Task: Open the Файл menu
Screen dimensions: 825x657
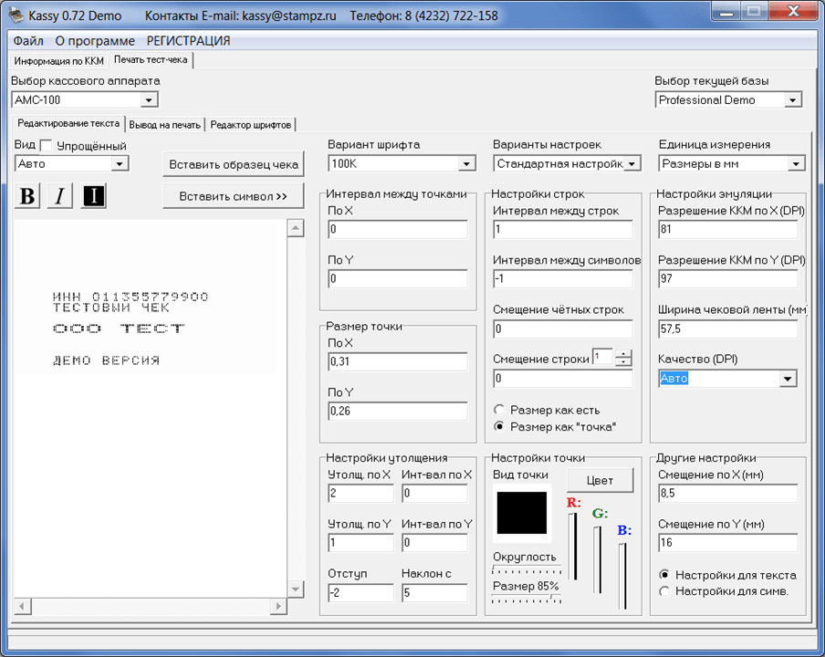Action: pos(28,41)
